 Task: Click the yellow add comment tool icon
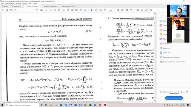tap(161, 34)
